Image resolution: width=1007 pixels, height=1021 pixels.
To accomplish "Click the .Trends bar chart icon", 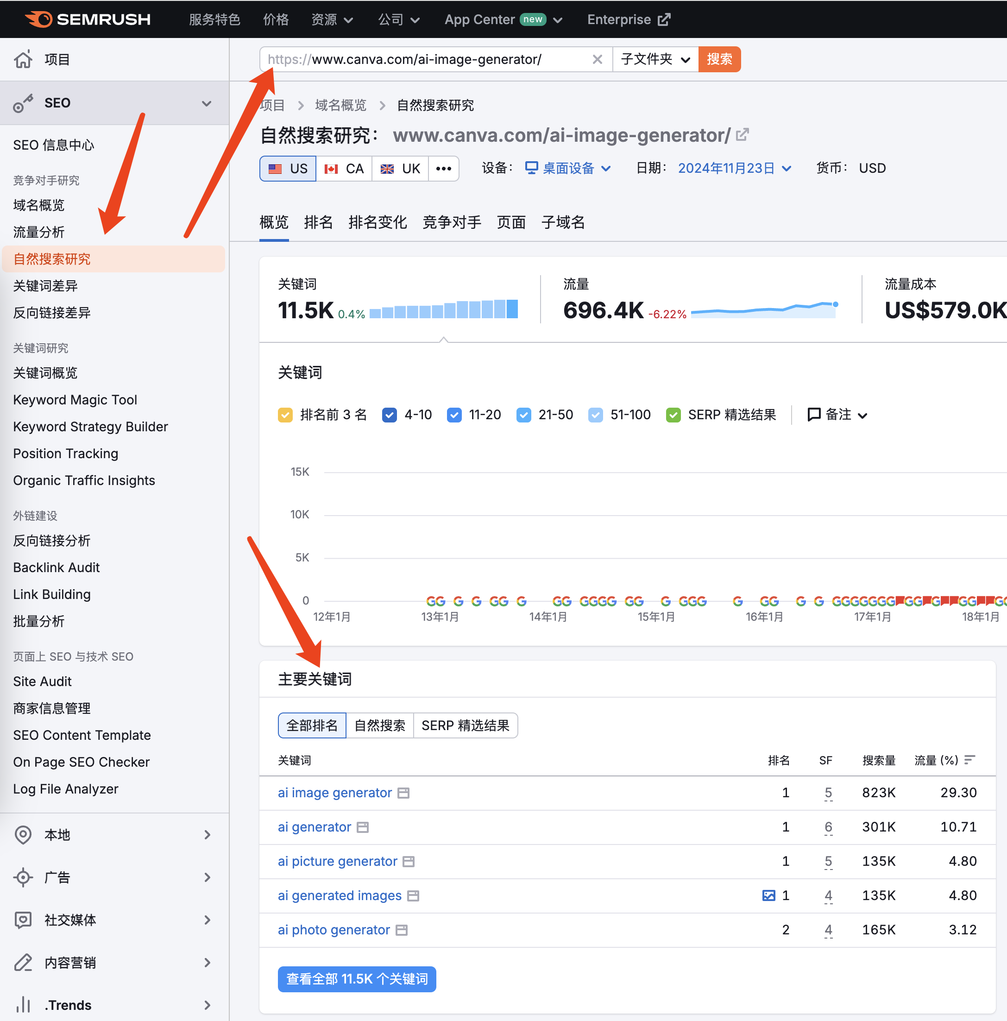I will click(23, 1005).
